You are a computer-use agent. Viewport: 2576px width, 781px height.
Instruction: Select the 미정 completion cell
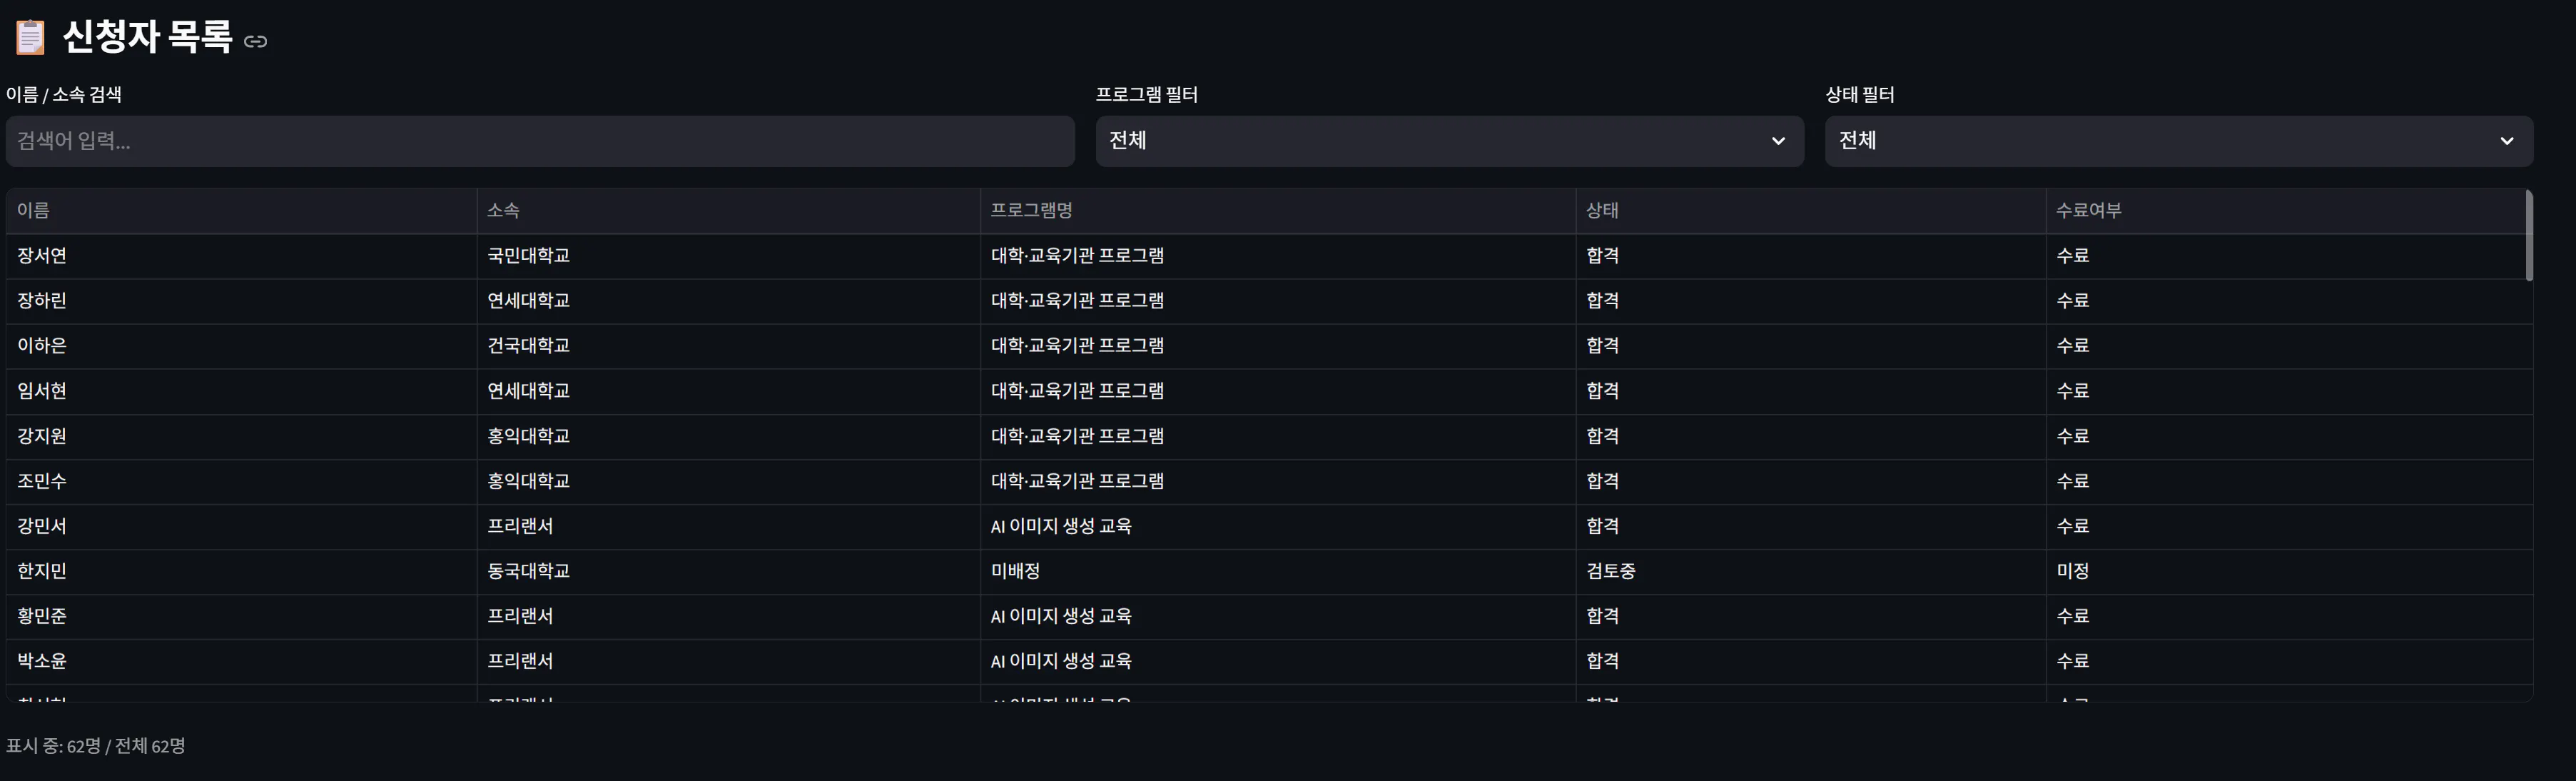click(2072, 571)
